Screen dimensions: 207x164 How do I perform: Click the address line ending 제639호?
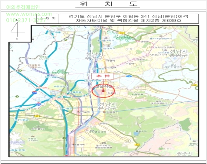[x=128, y=20]
